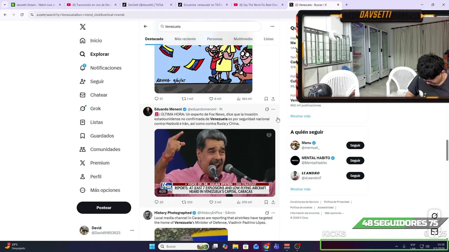Open Guardados bookmarks in the sidebar
Viewport: 449px width, 252px height.
coord(97,136)
